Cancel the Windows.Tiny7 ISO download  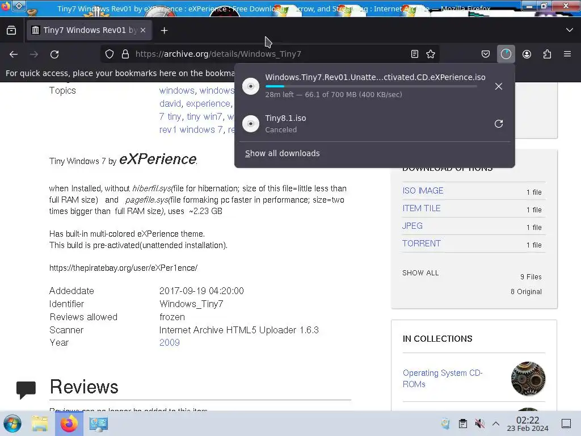click(x=499, y=86)
